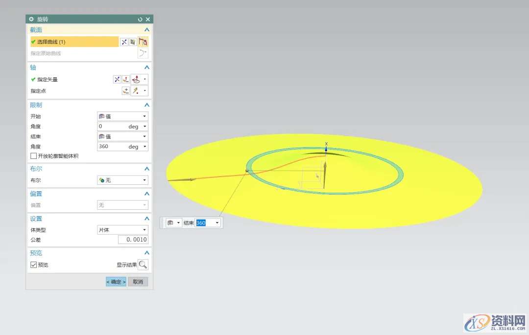The image size is (529, 335).
Task: Open dialog settings gear icon beside 旋转
Action: 31,19
